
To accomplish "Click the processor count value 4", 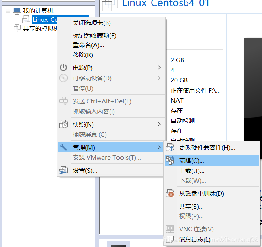I will click(x=172, y=70).
